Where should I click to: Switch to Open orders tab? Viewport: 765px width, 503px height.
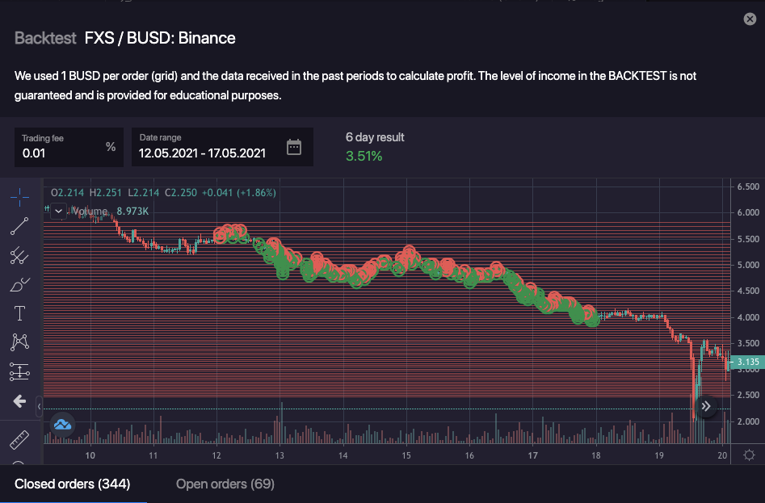coord(225,484)
